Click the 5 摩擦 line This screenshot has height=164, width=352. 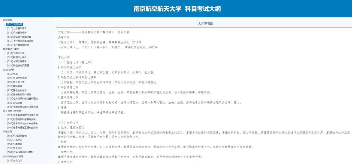click(62, 107)
